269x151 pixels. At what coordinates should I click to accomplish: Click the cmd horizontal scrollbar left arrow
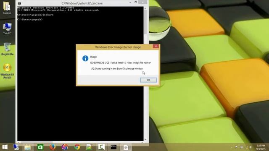(x=19, y=143)
